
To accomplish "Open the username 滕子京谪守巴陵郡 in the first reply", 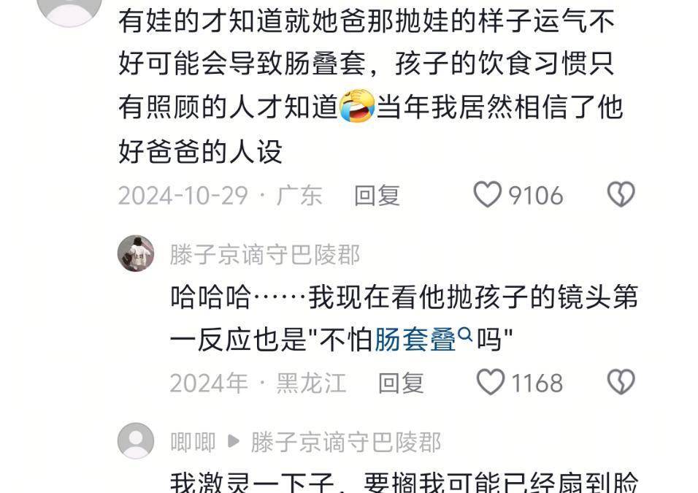I will (265, 255).
